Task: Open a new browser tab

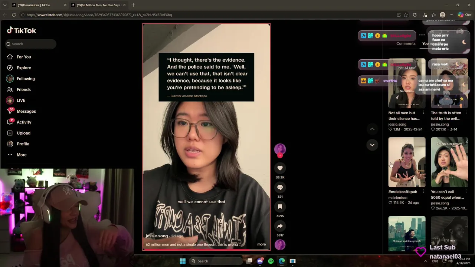Action: pyautogui.click(x=133, y=5)
